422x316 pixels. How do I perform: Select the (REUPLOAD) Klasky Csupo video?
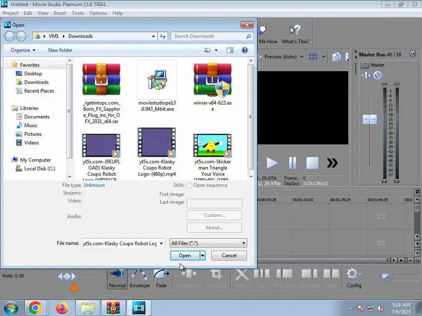pyautogui.click(x=101, y=156)
